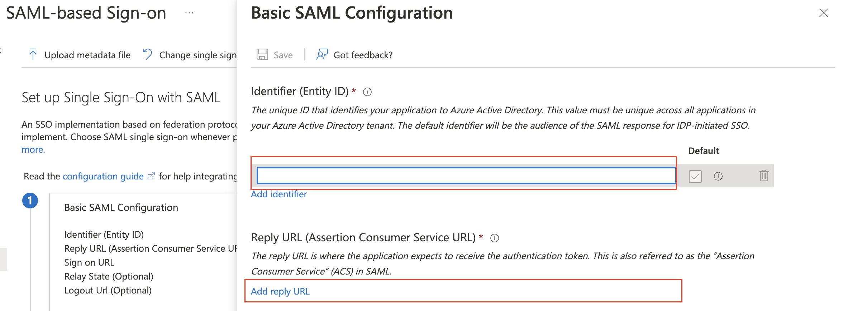
Task: Click inside the Identifier entity ID text field
Action: click(466, 176)
